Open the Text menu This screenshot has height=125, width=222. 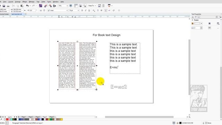pyautogui.click(x=38, y=2)
